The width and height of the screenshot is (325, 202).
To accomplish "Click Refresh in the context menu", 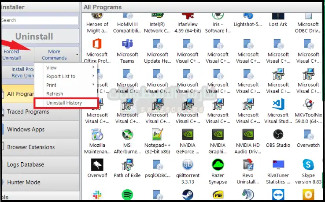I will tap(55, 94).
